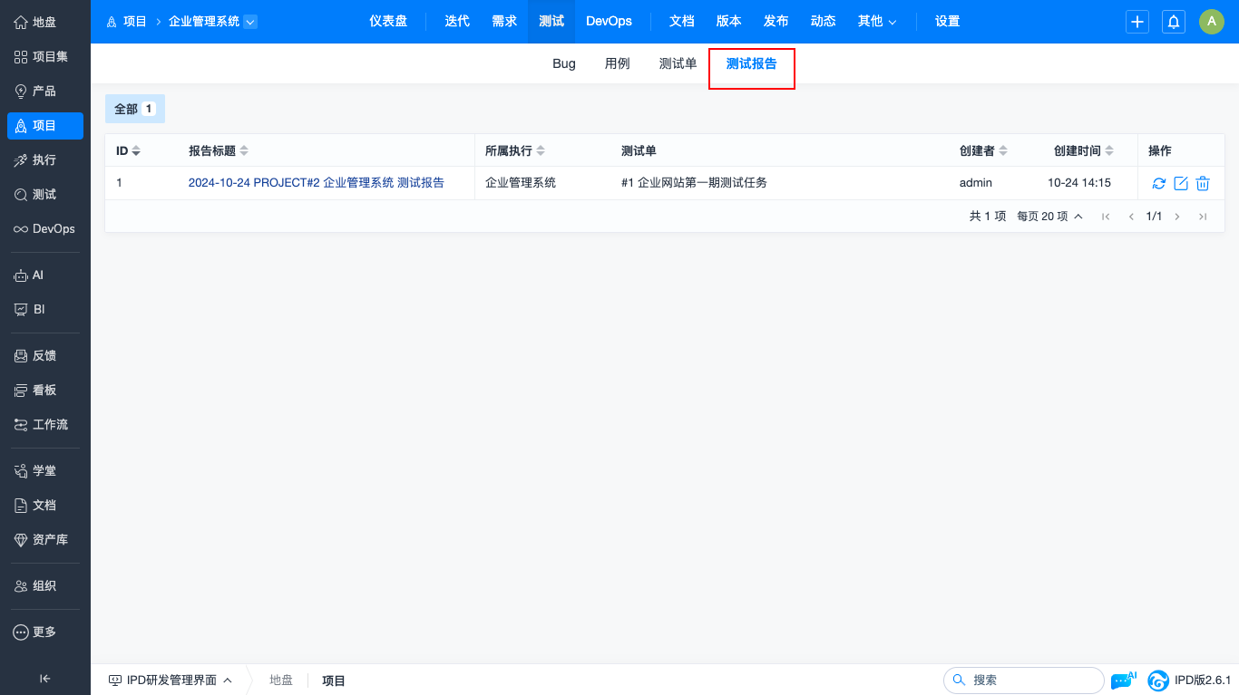Switch to the 迭代 tab
Image resolution: width=1239 pixels, height=695 pixels.
(x=457, y=22)
